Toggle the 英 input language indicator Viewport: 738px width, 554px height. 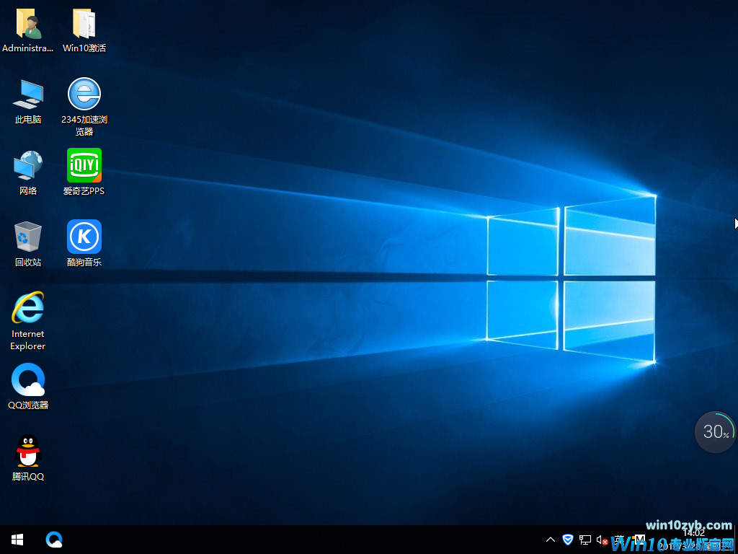click(619, 540)
